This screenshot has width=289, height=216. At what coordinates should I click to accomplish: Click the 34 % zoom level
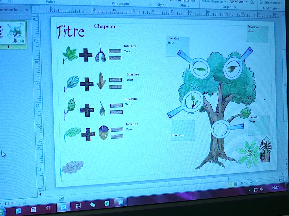pos(243,183)
